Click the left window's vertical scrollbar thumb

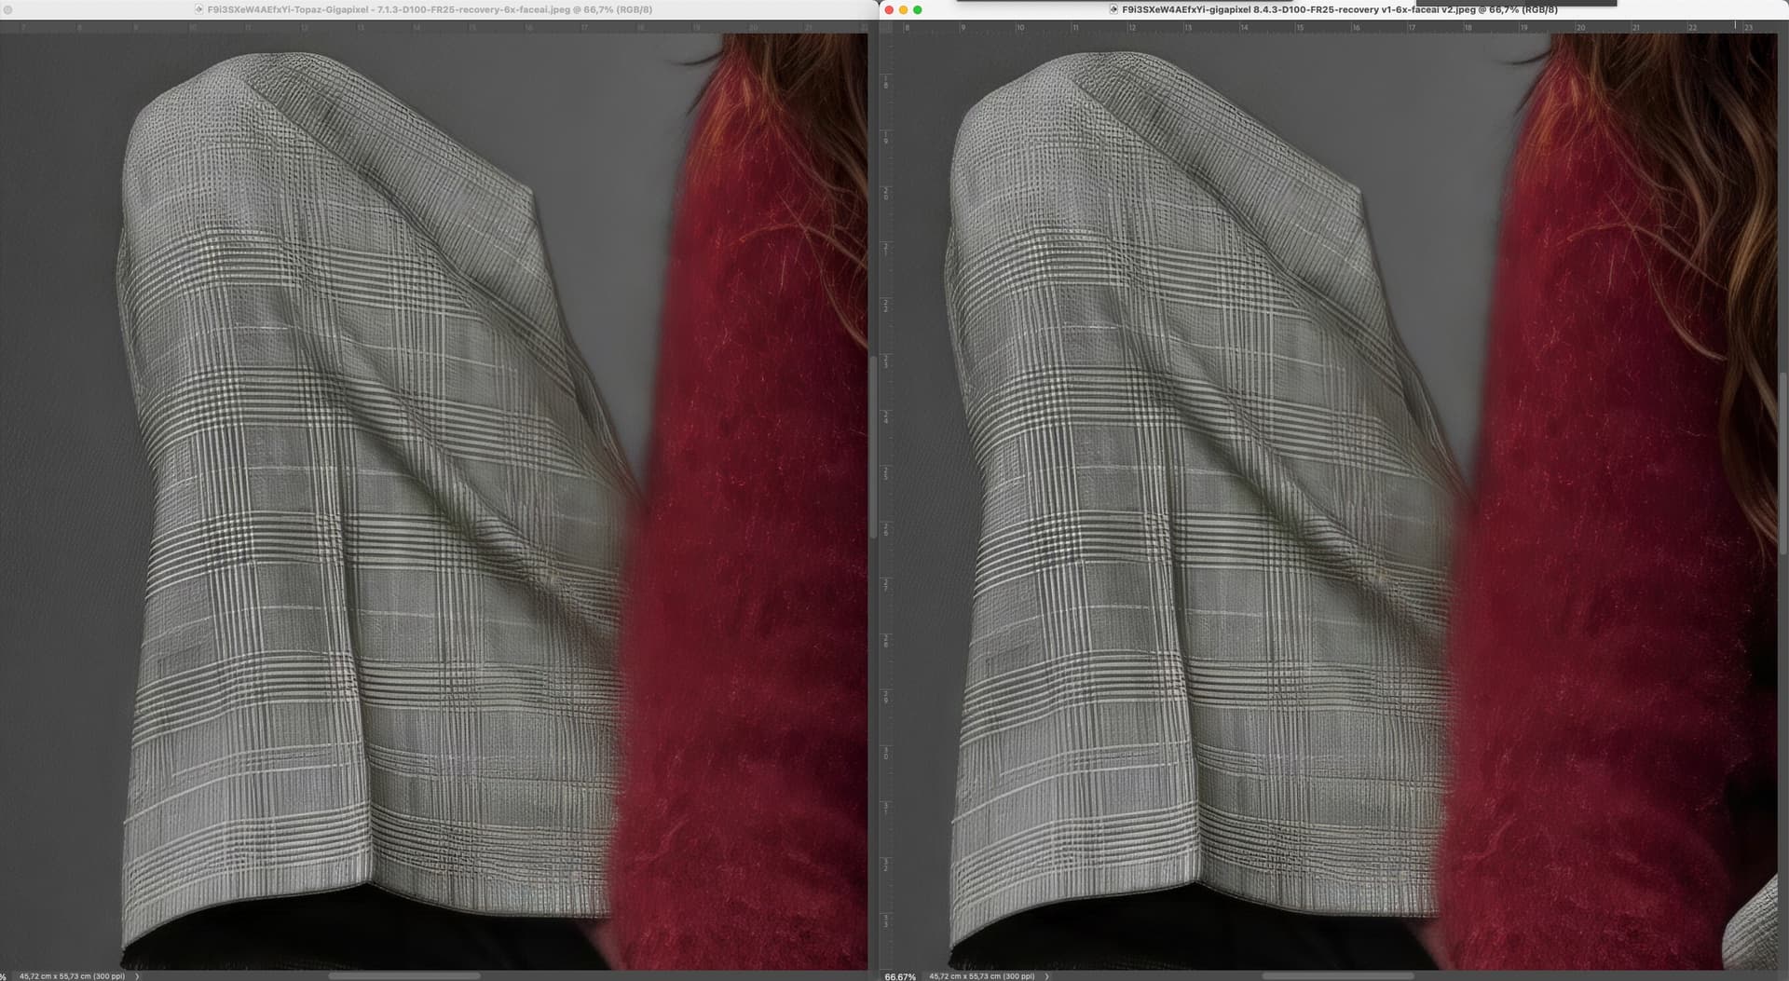872,447
